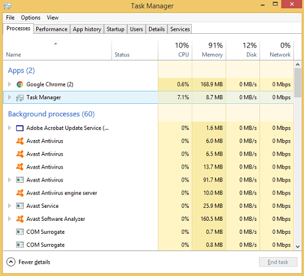Image resolution: width=304 pixels, height=276 pixels.
Task: Switch to the Services tab
Action: point(180,29)
